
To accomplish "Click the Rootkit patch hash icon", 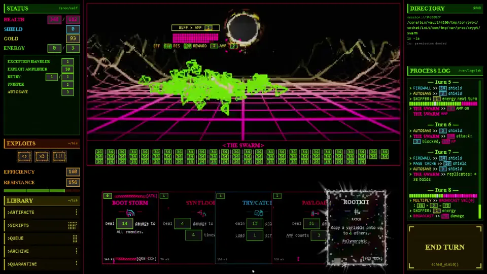I will point(356,212).
